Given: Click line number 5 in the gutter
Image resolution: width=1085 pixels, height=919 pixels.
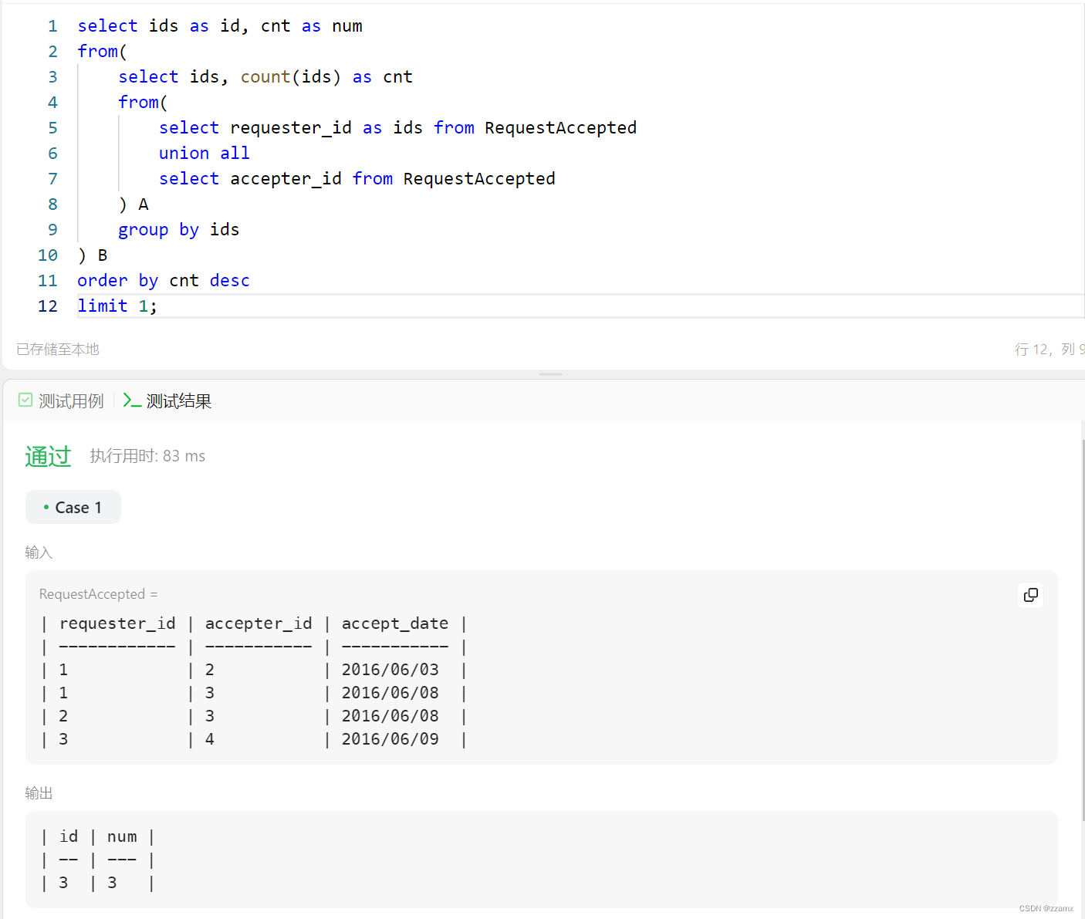Looking at the screenshot, I should coord(52,127).
